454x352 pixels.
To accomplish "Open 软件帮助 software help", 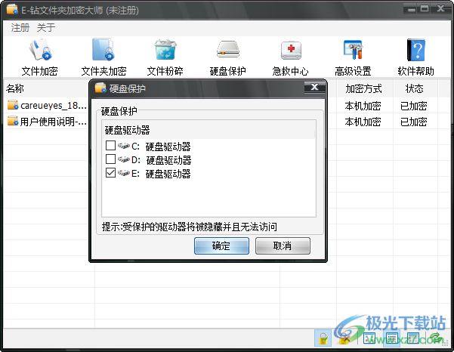I will (415, 57).
